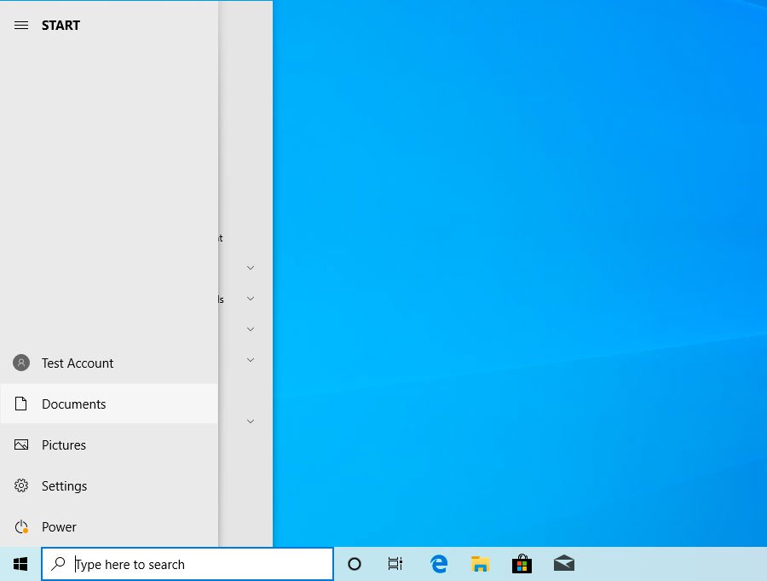The image size is (767, 581).
Task: Open Settings via the gear icon
Action: [x=20, y=485]
